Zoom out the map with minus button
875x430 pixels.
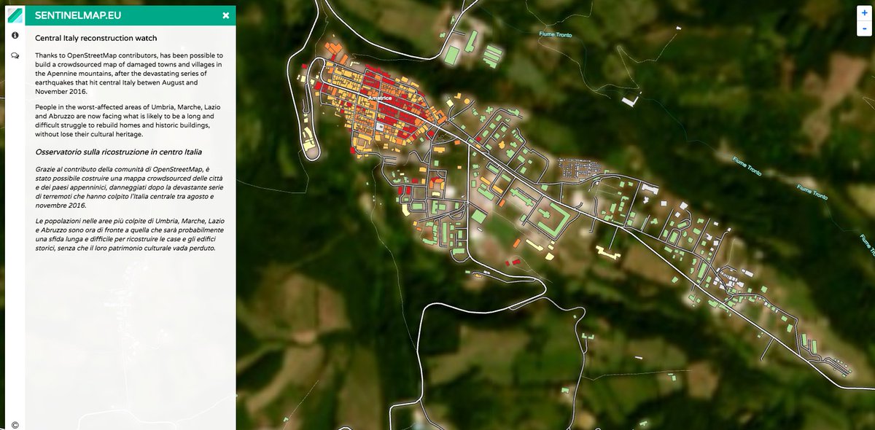click(864, 28)
